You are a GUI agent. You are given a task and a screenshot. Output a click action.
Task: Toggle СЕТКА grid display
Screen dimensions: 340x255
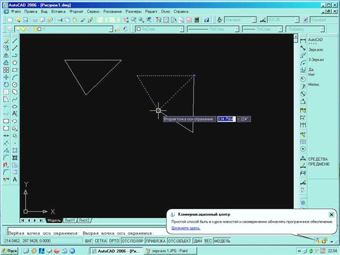[101, 241]
